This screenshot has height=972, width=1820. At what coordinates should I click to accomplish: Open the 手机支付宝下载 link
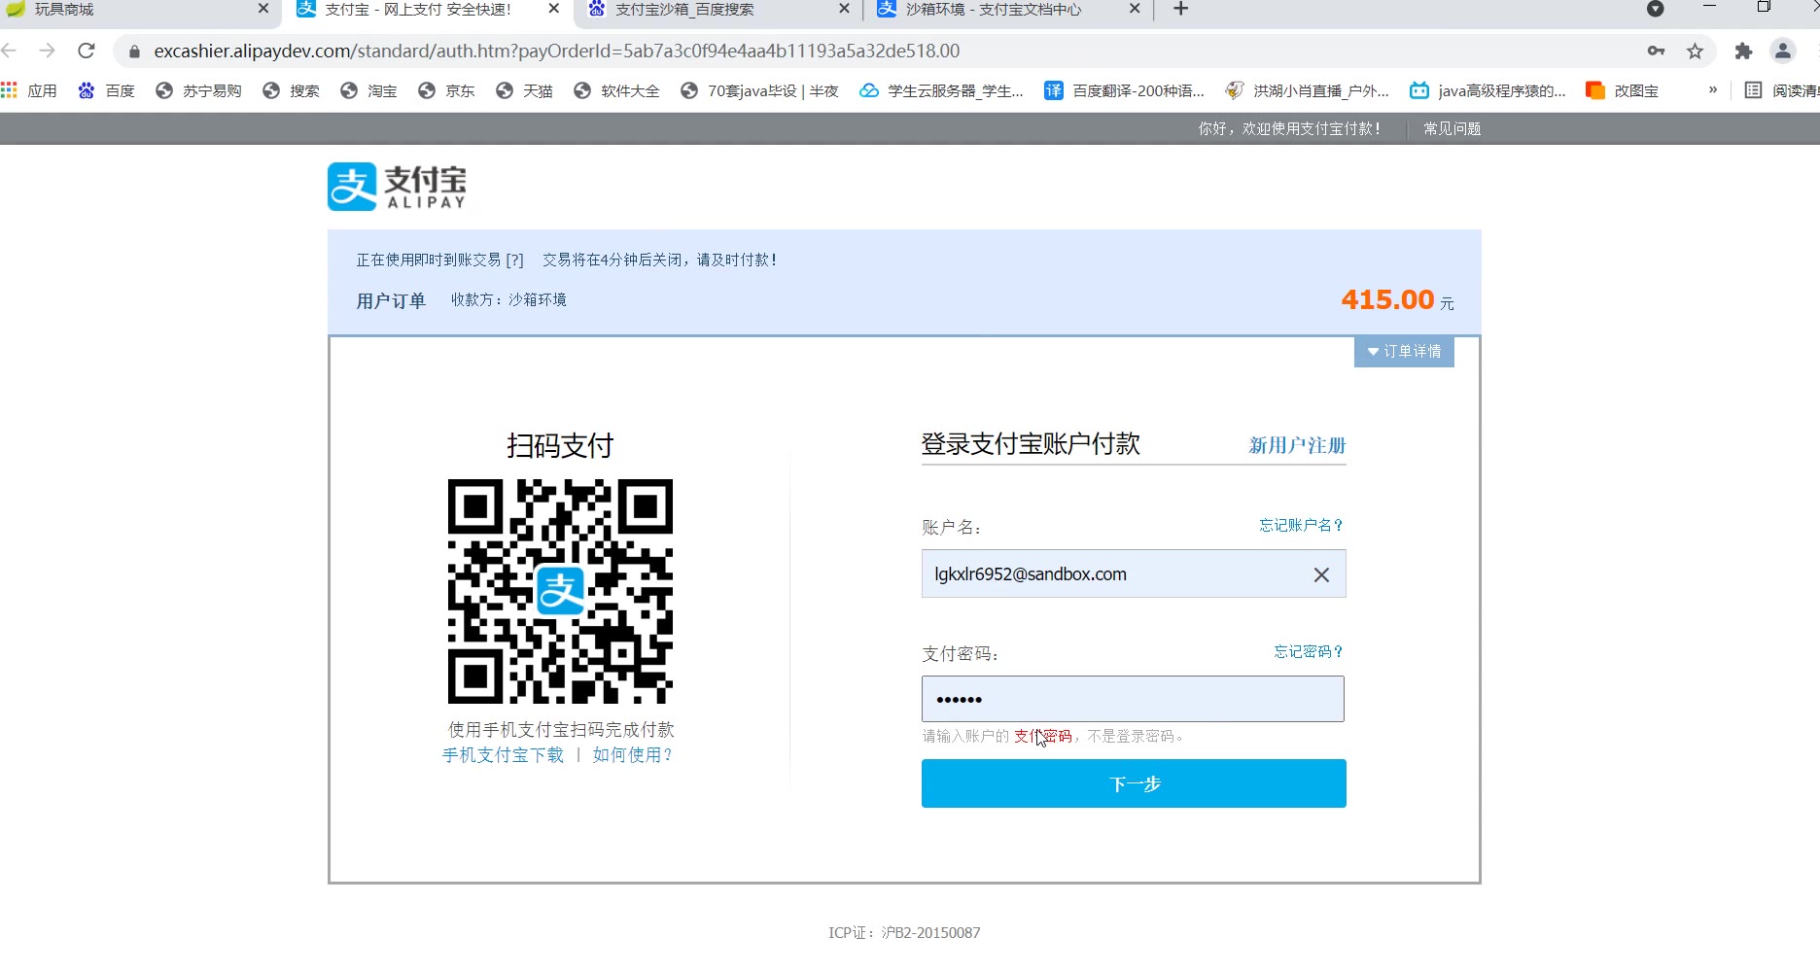pyautogui.click(x=503, y=755)
